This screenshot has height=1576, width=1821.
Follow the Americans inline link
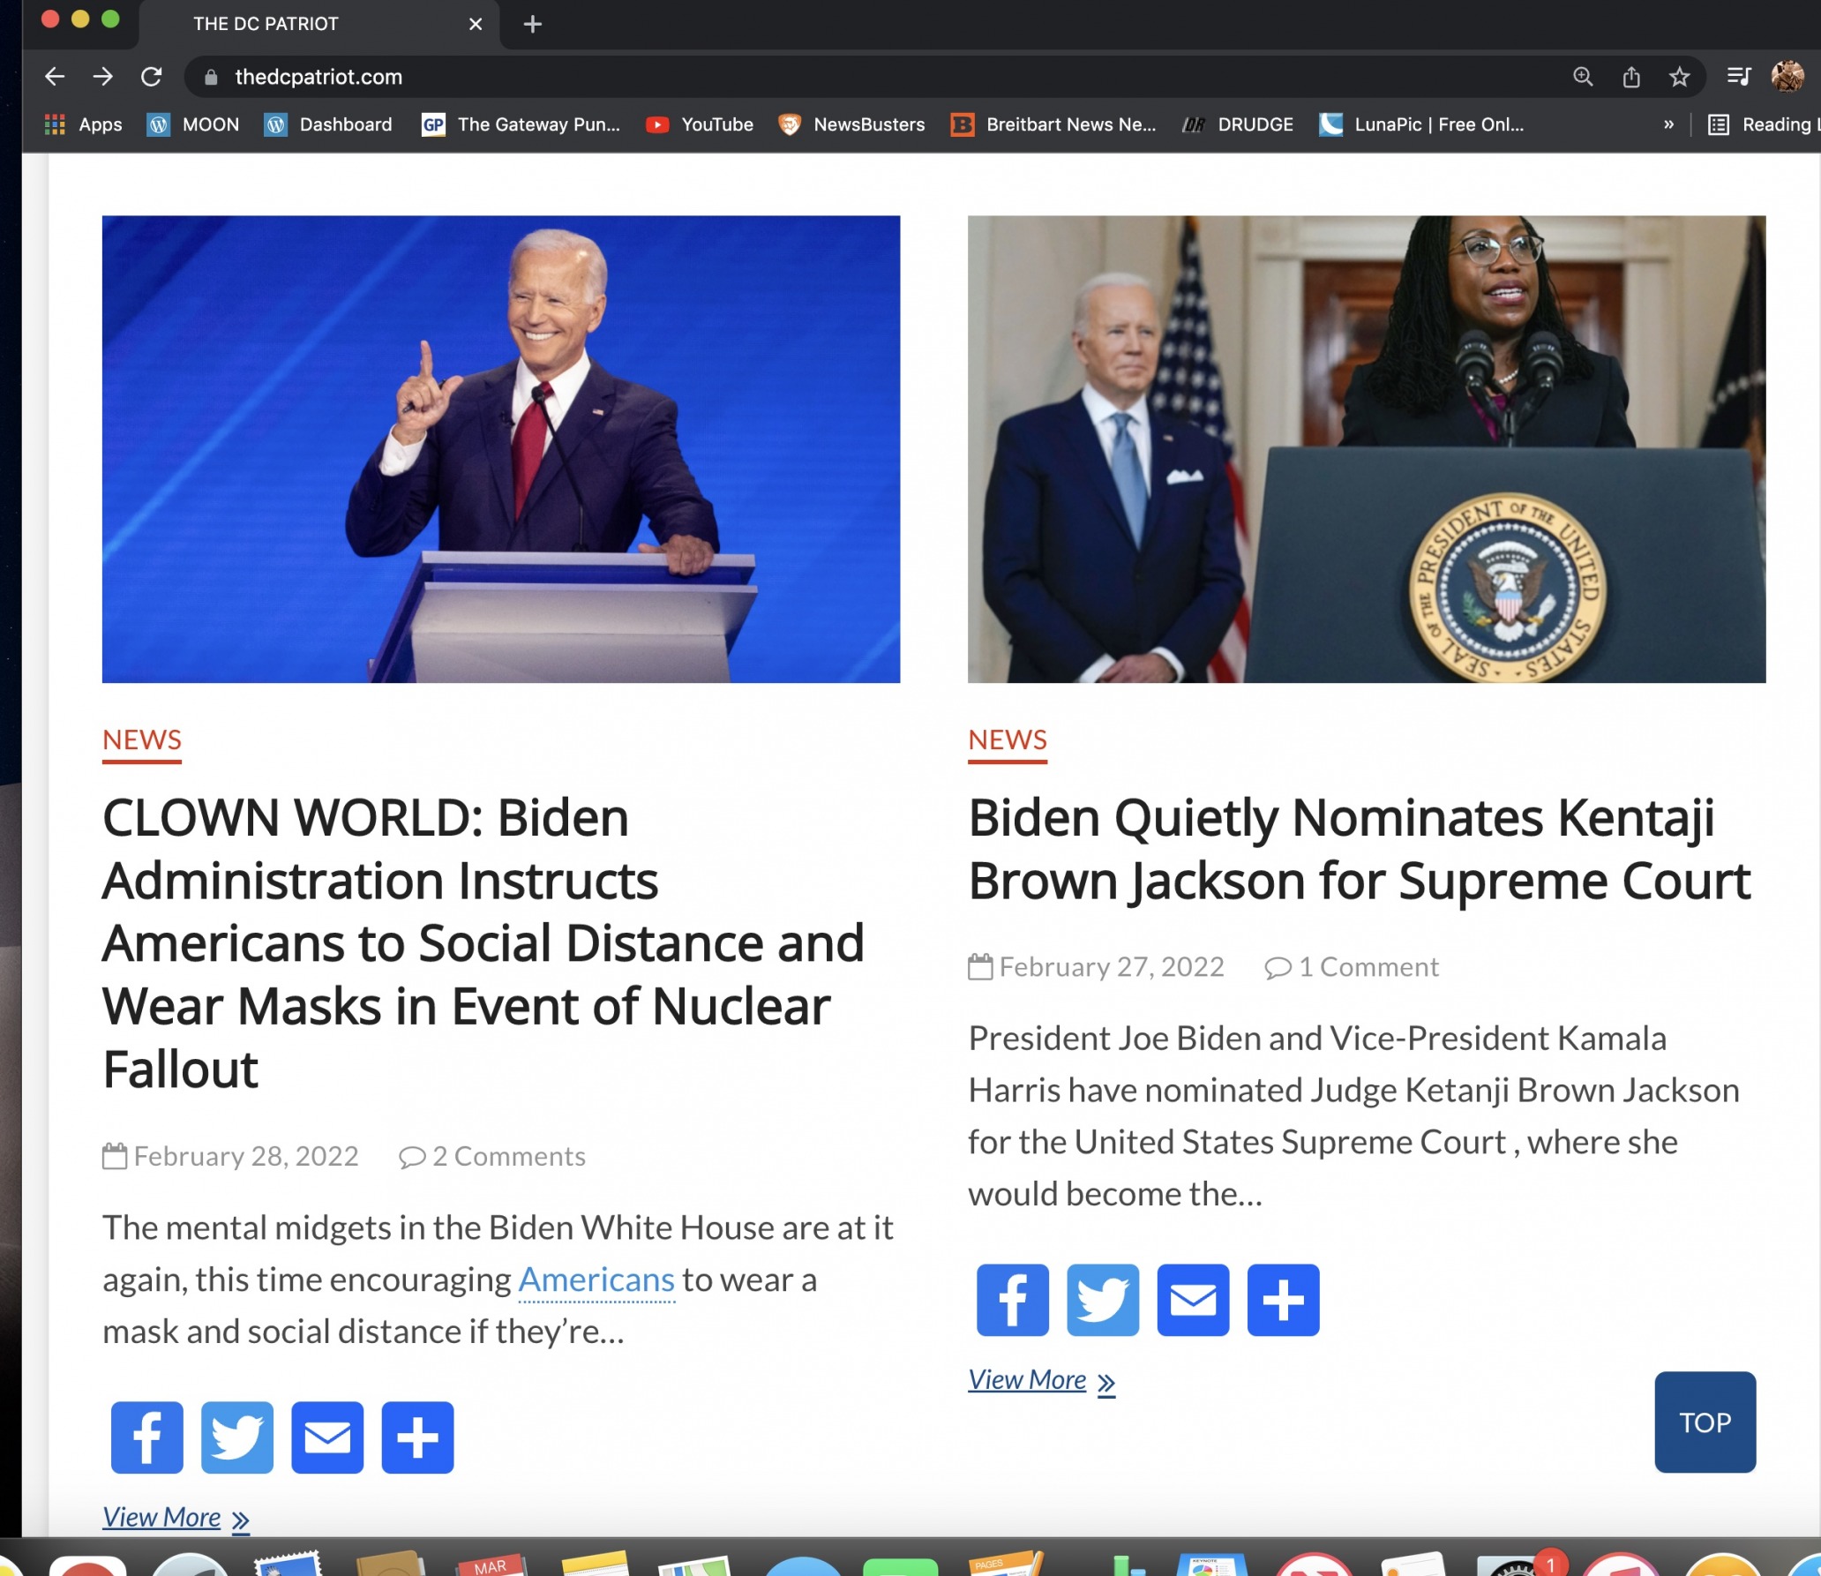(x=596, y=1280)
